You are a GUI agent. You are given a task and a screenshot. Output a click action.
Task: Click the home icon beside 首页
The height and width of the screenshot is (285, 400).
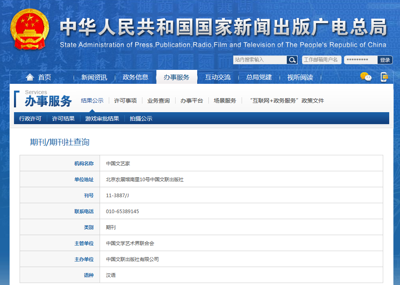(x=30, y=77)
